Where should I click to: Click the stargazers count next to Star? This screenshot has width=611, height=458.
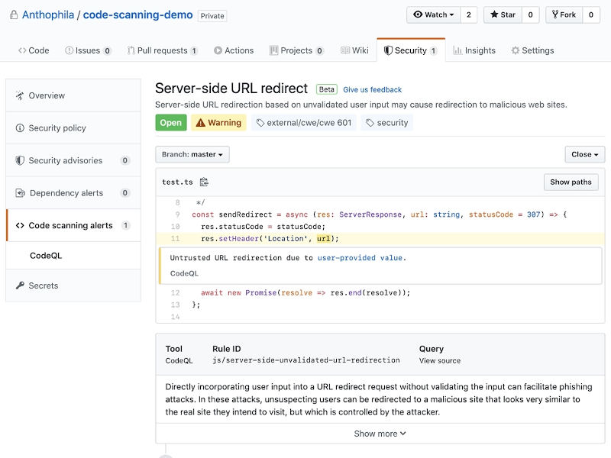click(x=530, y=15)
